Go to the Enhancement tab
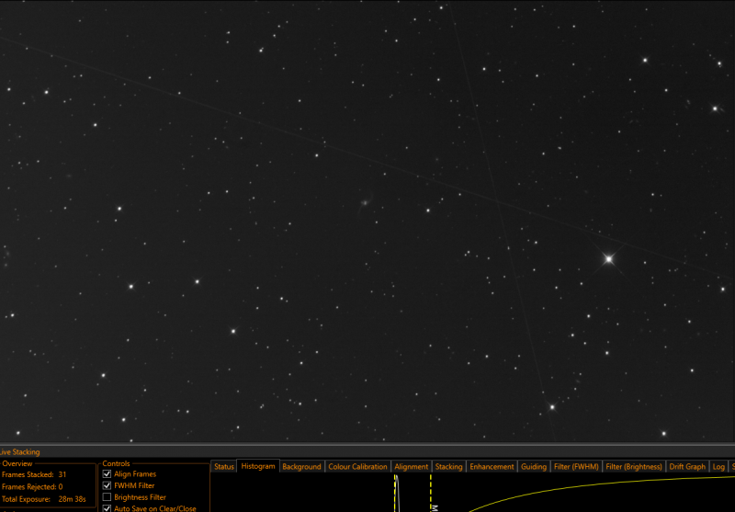The height and width of the screenshot is (512, 735). [492, 467]
